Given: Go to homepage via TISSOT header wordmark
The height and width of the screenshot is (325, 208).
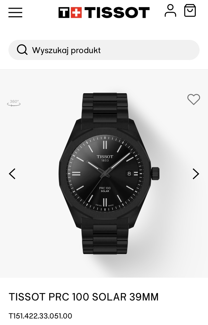Looking at the screenshot, I should tap(117, 12).
